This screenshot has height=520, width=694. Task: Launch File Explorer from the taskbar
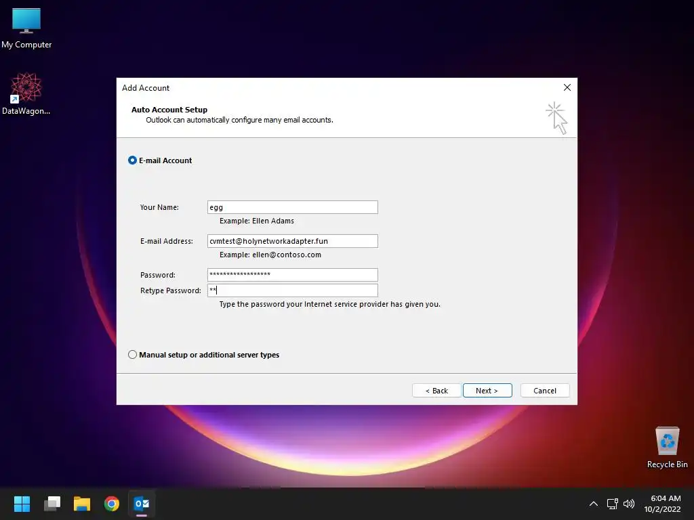click(x=82, y=503)
